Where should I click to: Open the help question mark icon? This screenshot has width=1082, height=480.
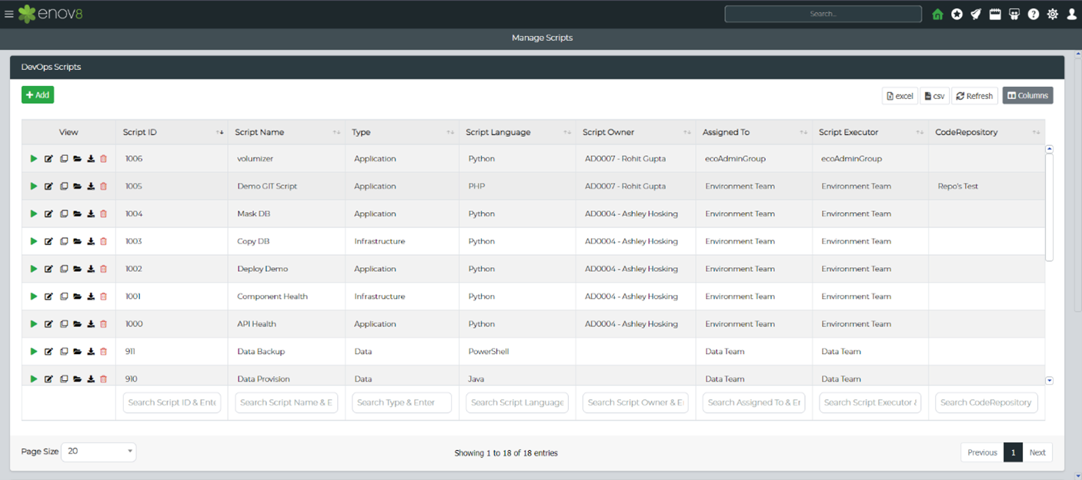click(1034, 14)
